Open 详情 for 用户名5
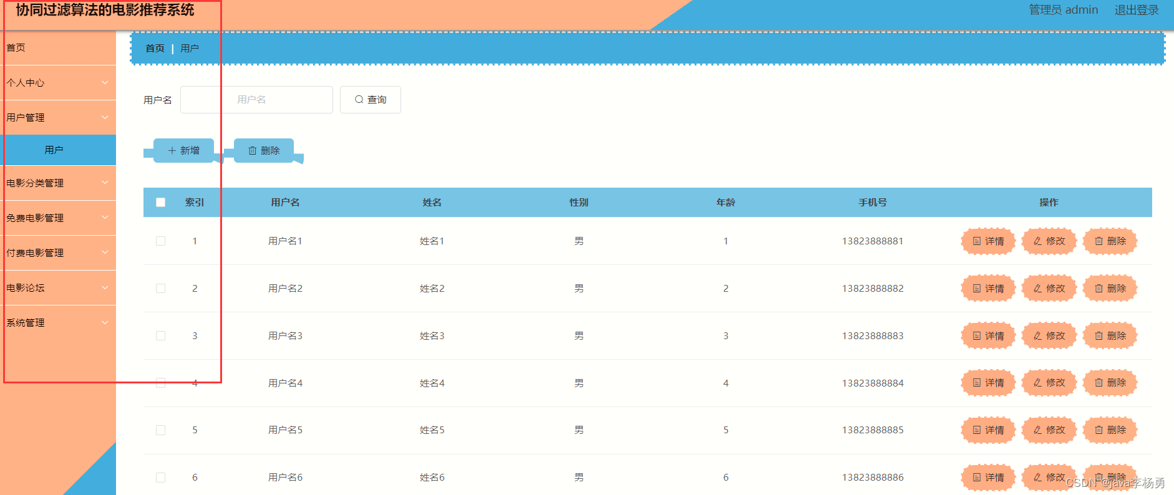Screen dimensions: 1174x495 pyautogui.click(x=988, y=430)
